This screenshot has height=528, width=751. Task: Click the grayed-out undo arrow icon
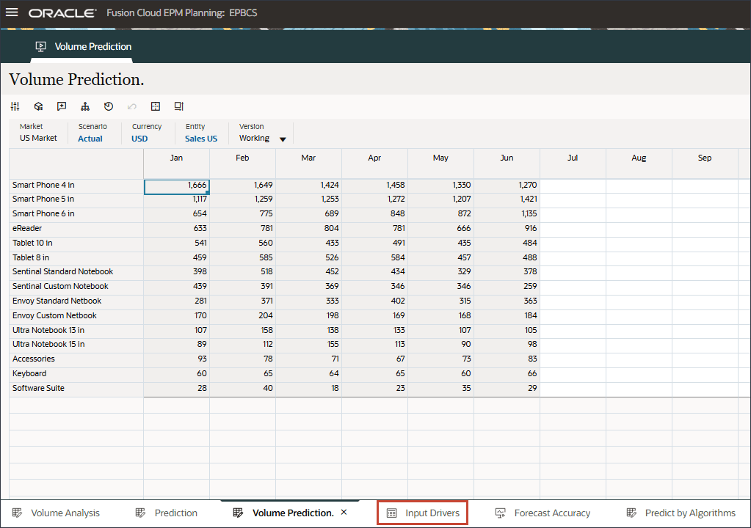[x=132, y=106]
